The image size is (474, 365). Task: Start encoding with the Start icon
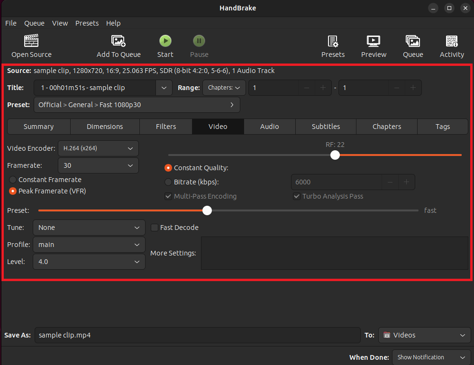point(165,45)
